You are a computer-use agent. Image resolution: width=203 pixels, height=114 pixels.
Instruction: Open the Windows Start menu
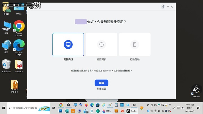coord(3,108)
